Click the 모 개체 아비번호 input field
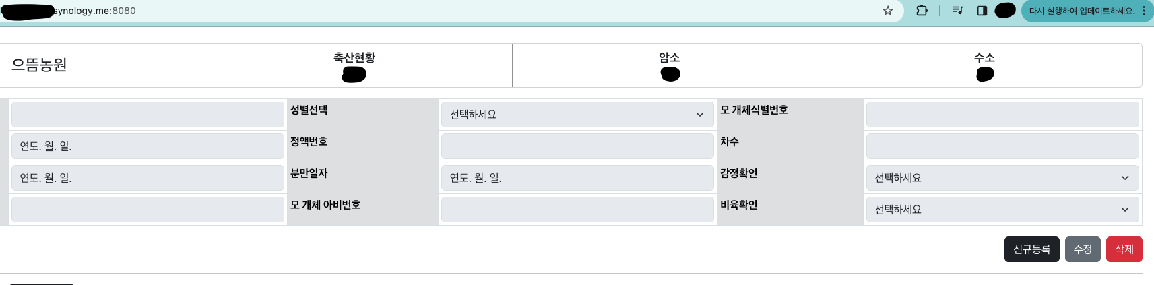1154x285 pixels. 577,210
